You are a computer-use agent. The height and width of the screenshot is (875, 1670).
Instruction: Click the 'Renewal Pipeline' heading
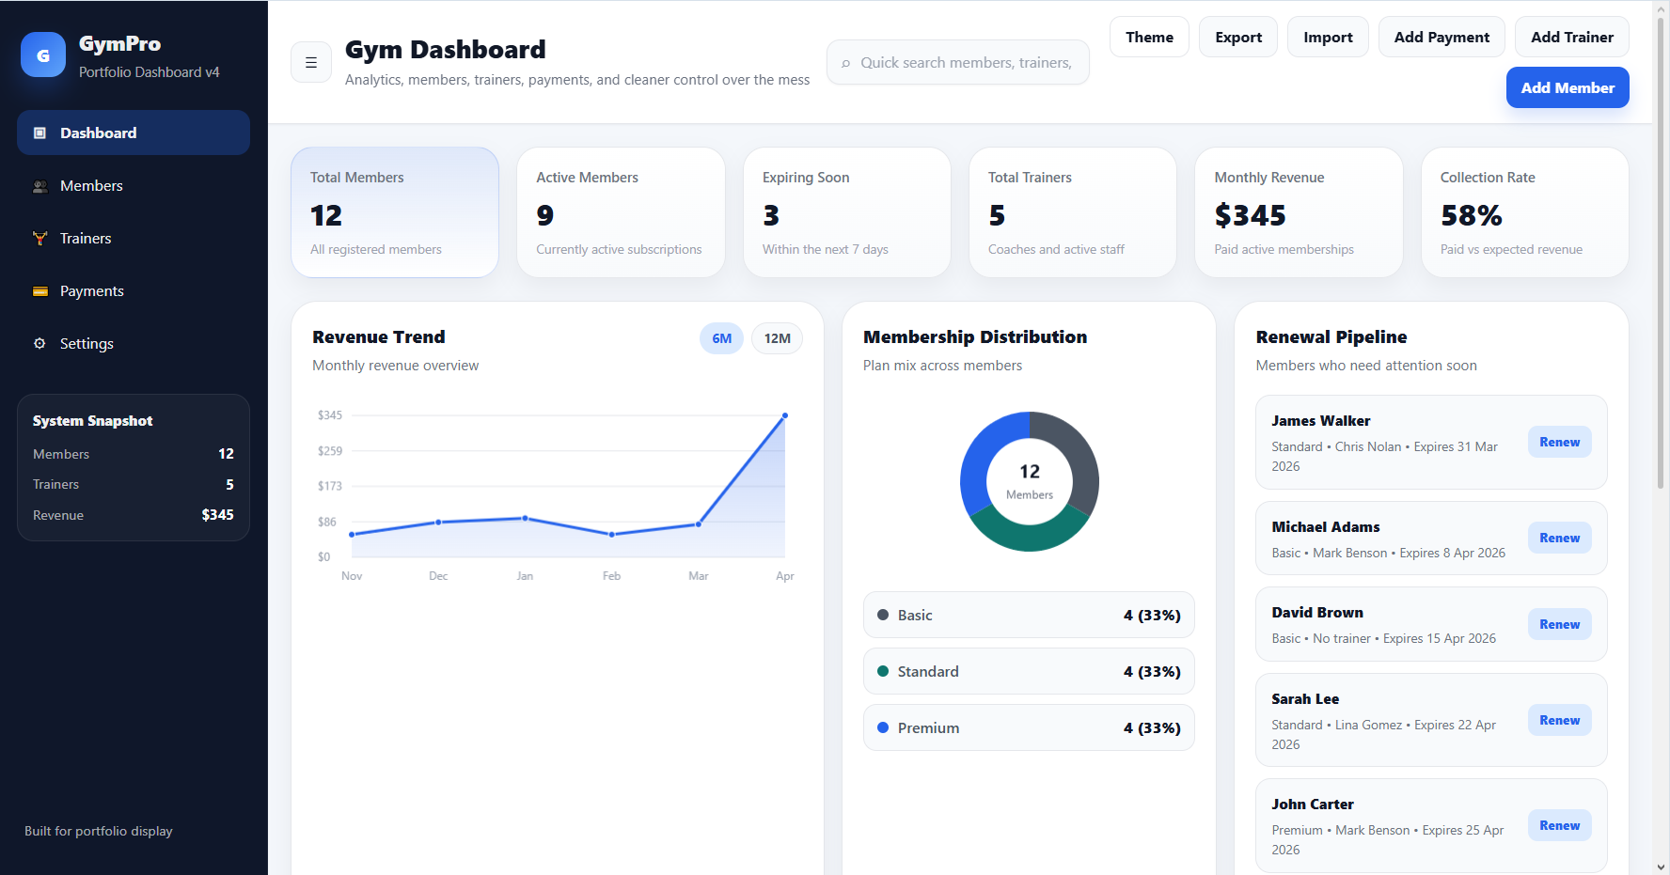1331,336
